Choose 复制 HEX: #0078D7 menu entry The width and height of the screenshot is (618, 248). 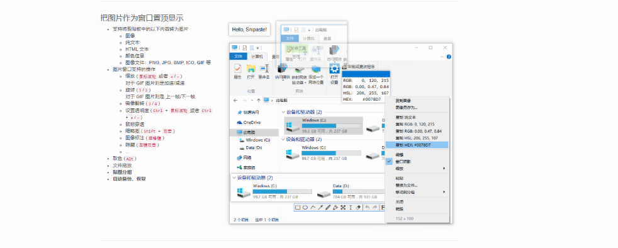click(417, 145)
